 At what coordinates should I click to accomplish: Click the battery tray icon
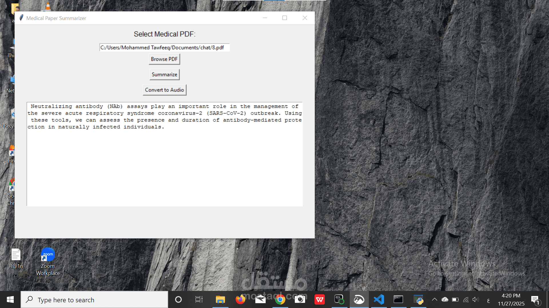[455, 299]
